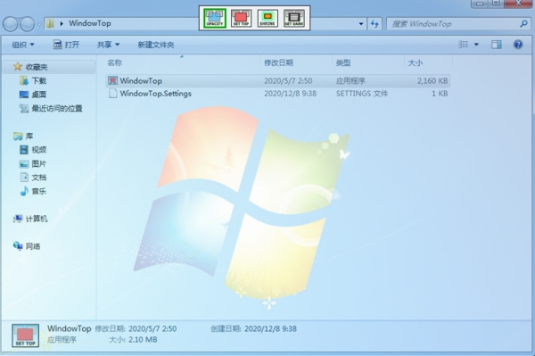Click the Set Dark button in WindowTop toolbar

(x=294, y=18)
